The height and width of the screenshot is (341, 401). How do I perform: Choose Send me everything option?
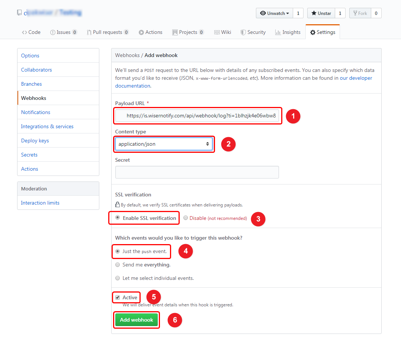click(118, 265)
